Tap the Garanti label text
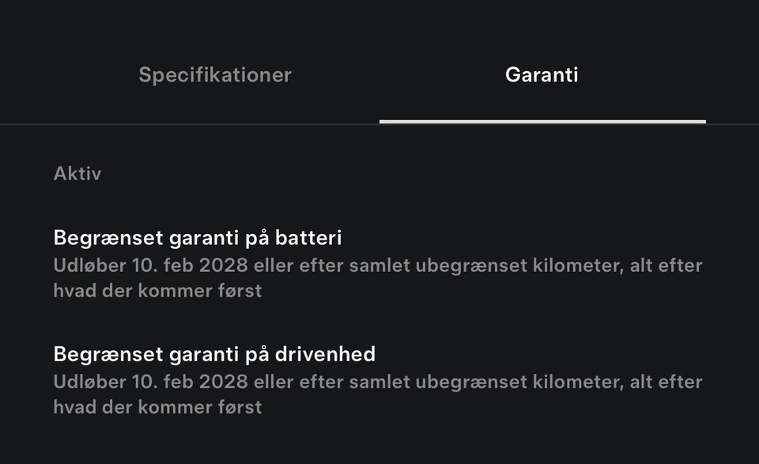The width and height of the screenshot is (759, 464). 542,74
